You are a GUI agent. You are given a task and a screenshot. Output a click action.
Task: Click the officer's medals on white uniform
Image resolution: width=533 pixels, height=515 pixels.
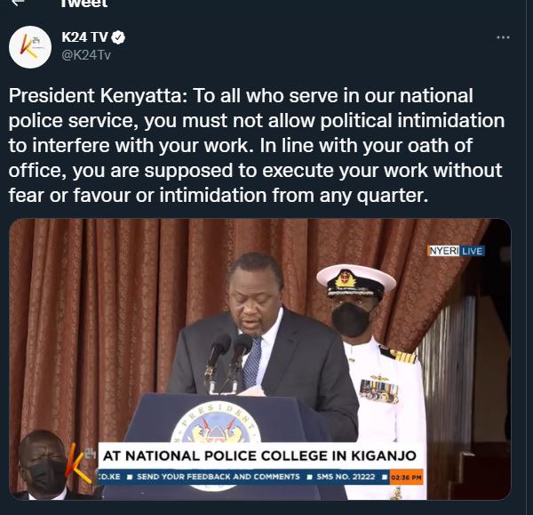[x=378, y=390]
